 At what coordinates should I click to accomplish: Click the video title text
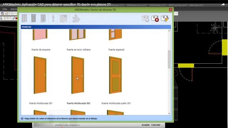pyautogui.click(x=57, y=5)
